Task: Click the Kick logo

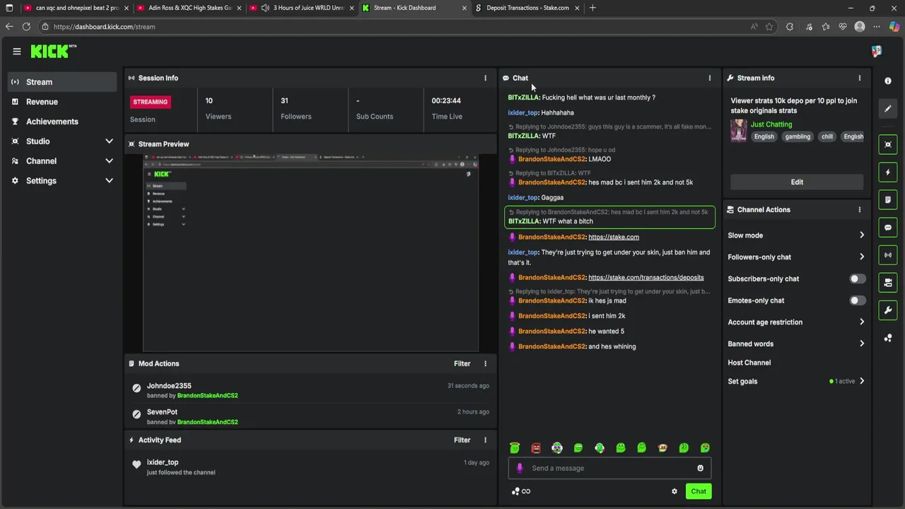Action: pos(54,51)
